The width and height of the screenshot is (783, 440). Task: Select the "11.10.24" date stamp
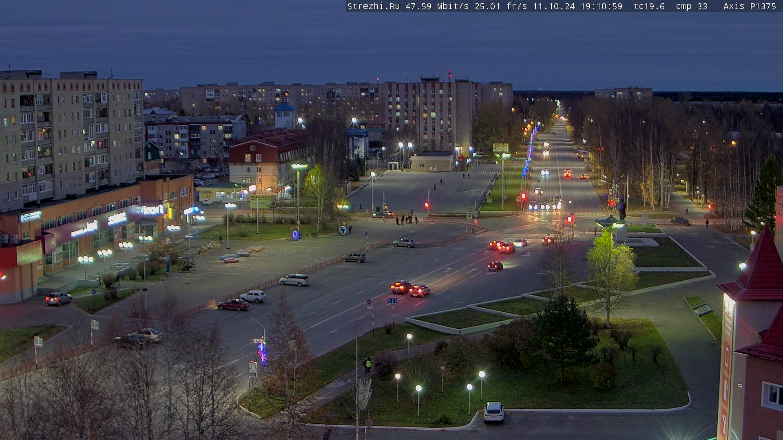(554, 6)
